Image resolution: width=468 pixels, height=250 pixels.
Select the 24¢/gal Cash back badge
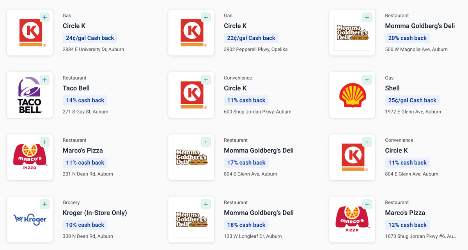click(90, 38)
